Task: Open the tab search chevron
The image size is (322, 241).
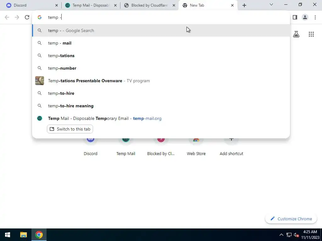Action: click(271, 4)
